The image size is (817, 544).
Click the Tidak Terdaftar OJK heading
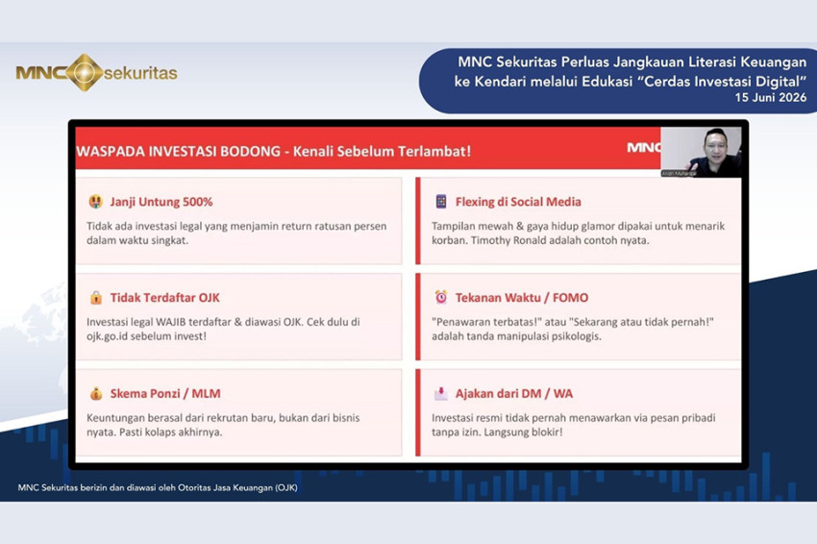coord(164,298)
